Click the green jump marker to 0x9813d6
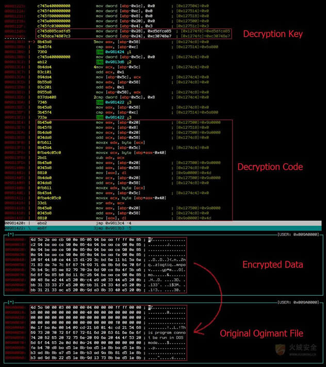The width and height of the screenshot is (326, 367). [99, 61]
